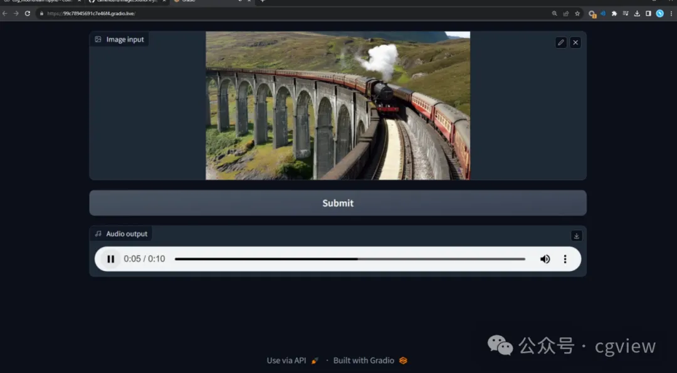
Task: Open the media control playlist button
Action: pos(626,13)
